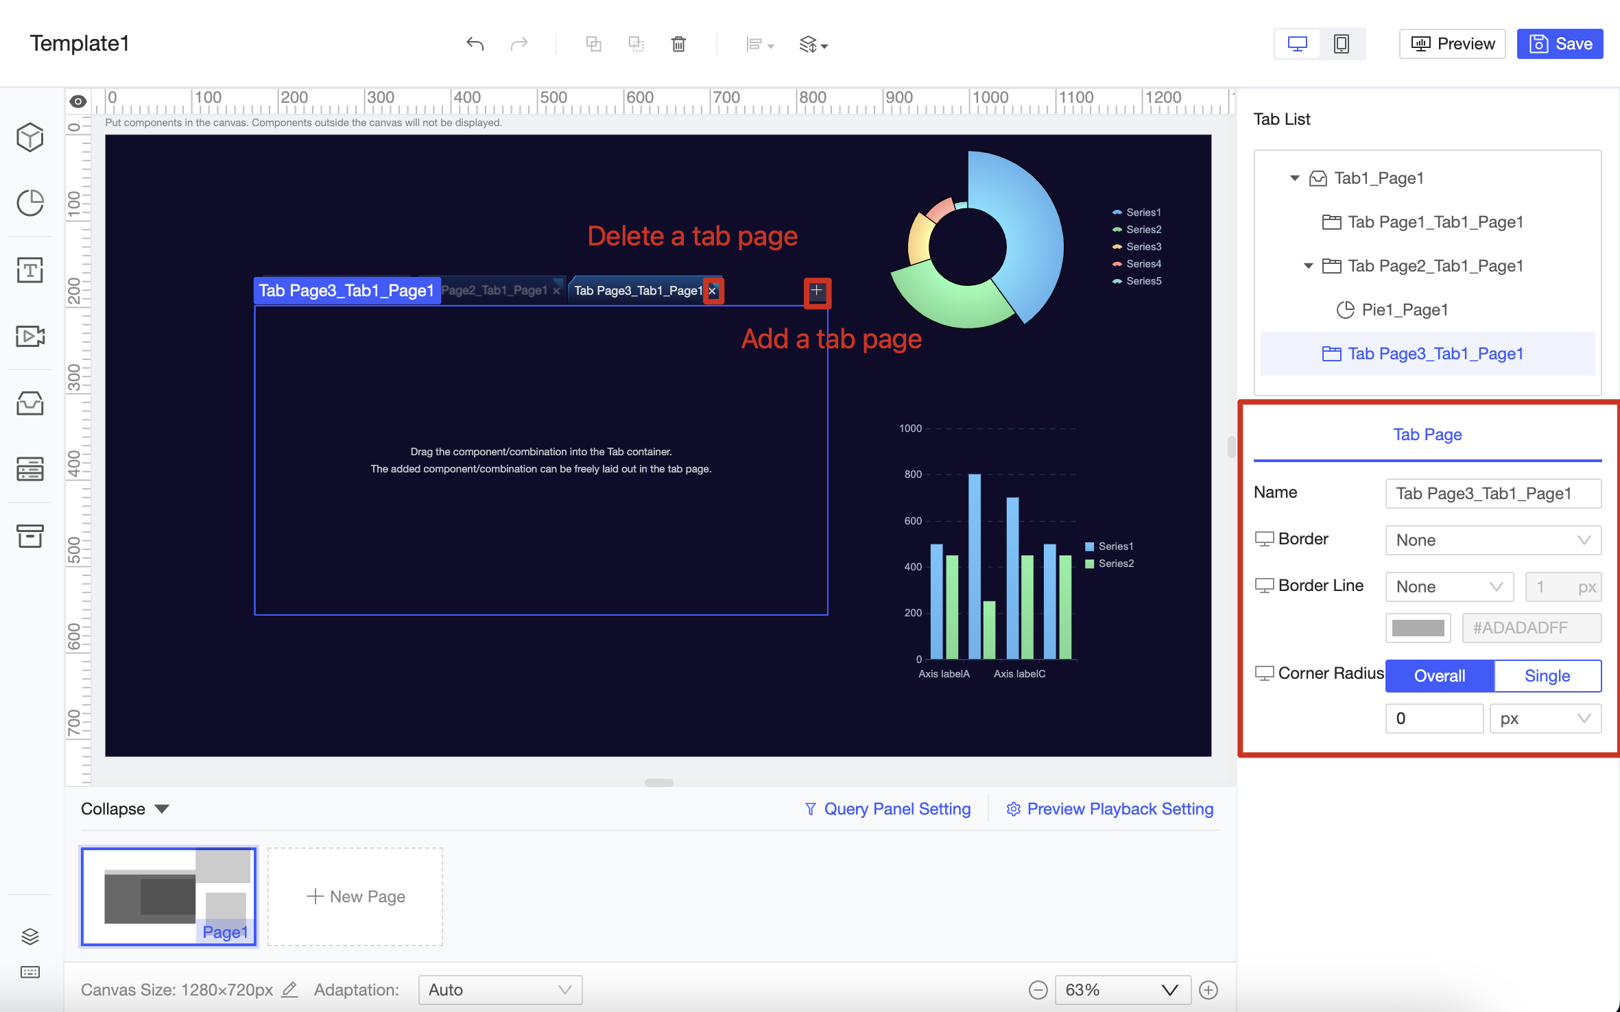The height and width of the screenshot is (1012, 1620).
Task: Click the Preview button
Action: 1453,44
